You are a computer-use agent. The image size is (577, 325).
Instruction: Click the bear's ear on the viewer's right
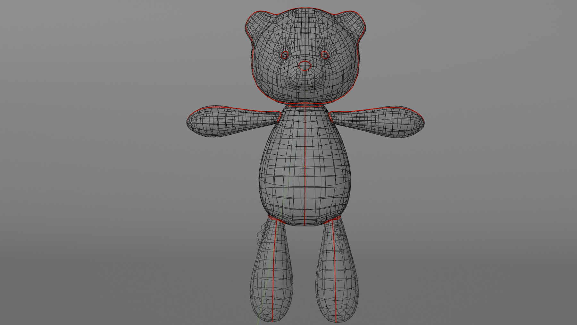pos(352,25)
